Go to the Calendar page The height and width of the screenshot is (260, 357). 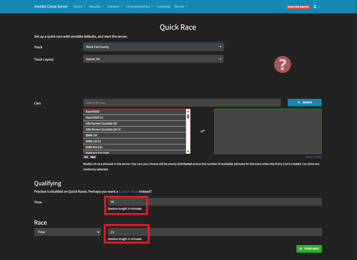click(164, 7)
